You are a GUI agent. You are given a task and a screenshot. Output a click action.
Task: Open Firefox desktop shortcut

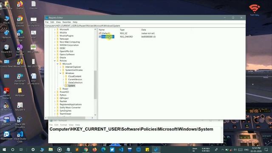pos(20,5)
